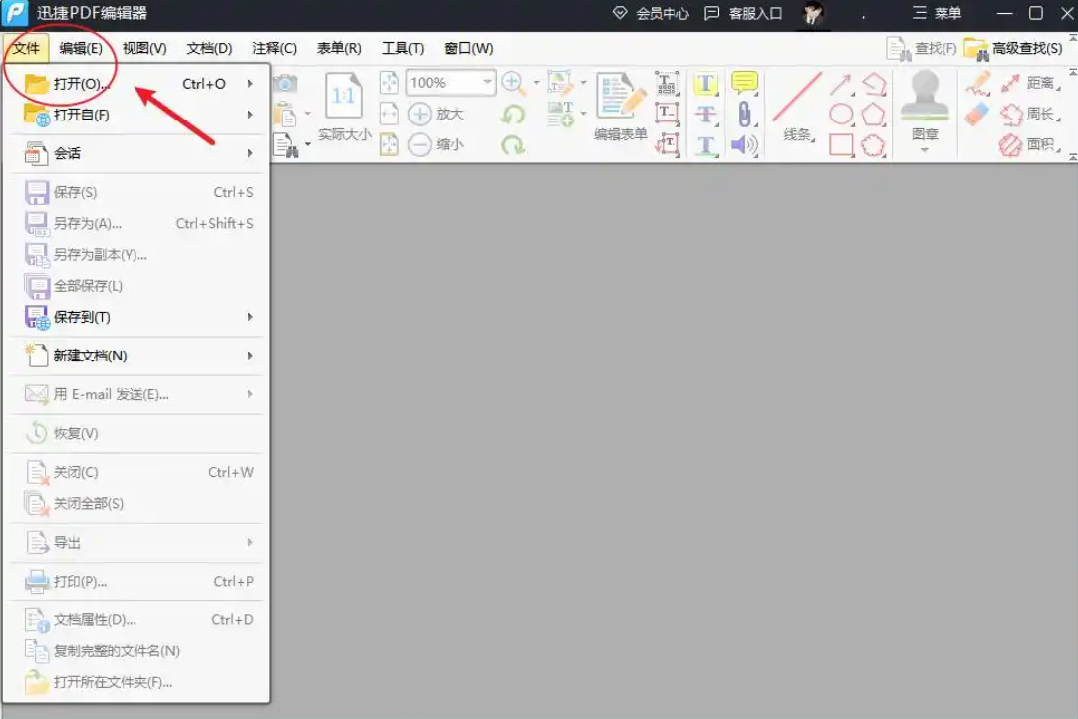Attach a file with the paperclip icon

(745, 114)
